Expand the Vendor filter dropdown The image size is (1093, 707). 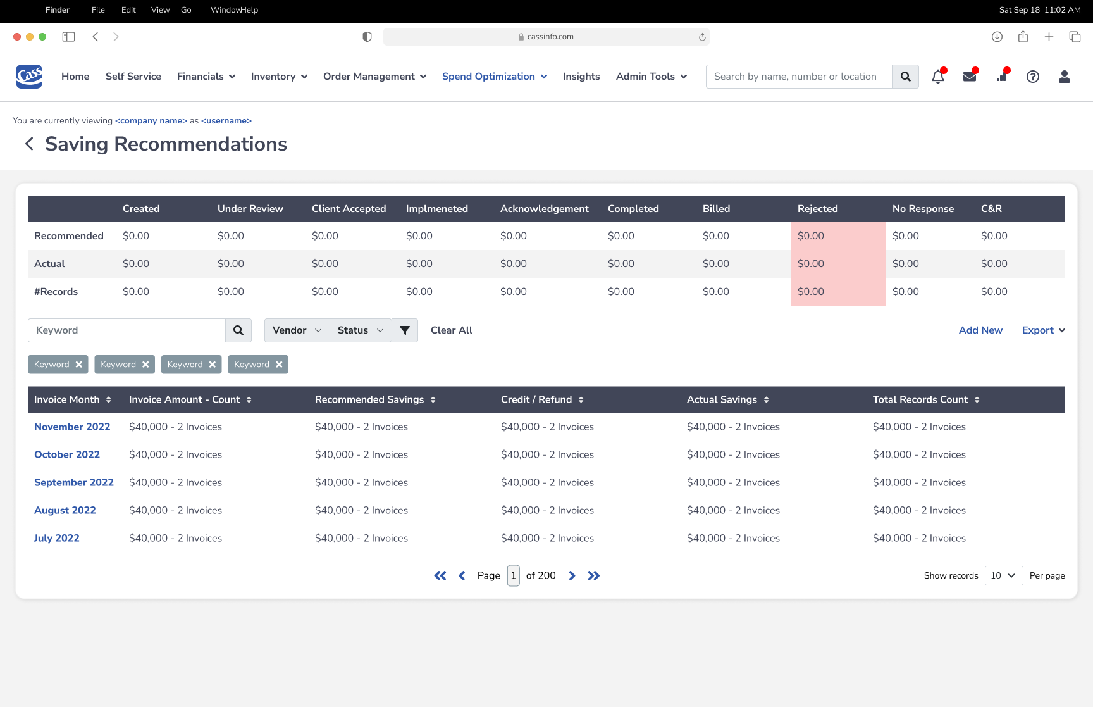tap(297, 330)
